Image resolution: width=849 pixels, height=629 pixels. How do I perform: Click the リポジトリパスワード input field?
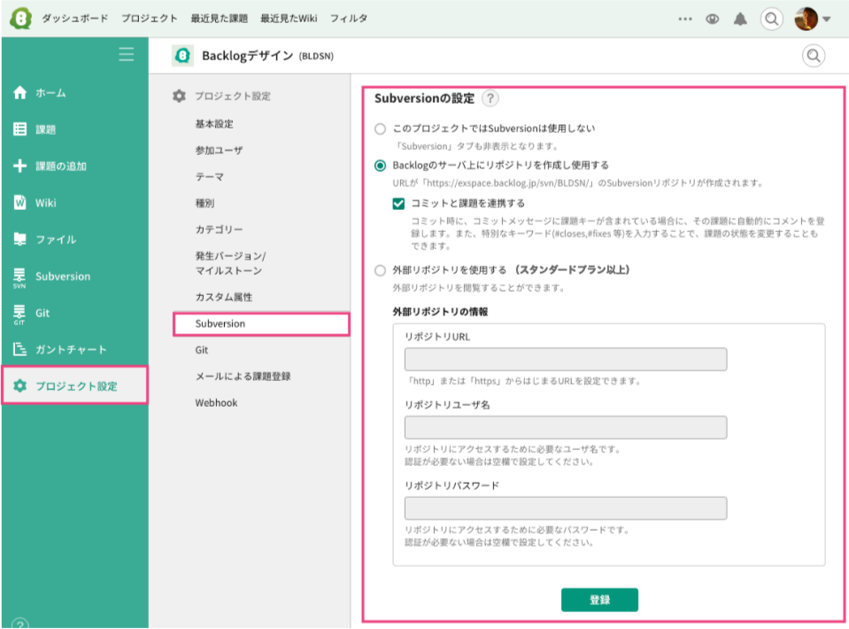pyautogui.click(x=566, y=509)
